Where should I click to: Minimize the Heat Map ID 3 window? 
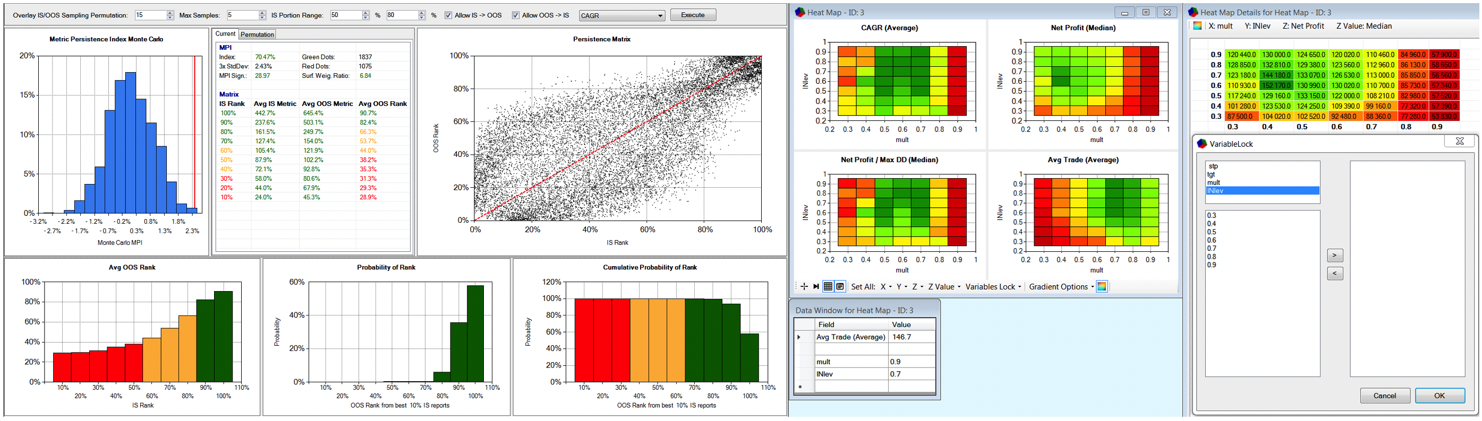tap(1124, 12)
